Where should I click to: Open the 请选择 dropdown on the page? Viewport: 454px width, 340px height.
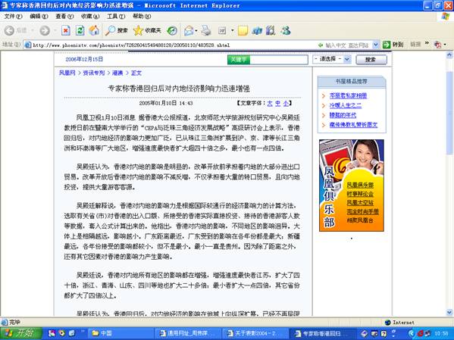[x=332, y=59]
